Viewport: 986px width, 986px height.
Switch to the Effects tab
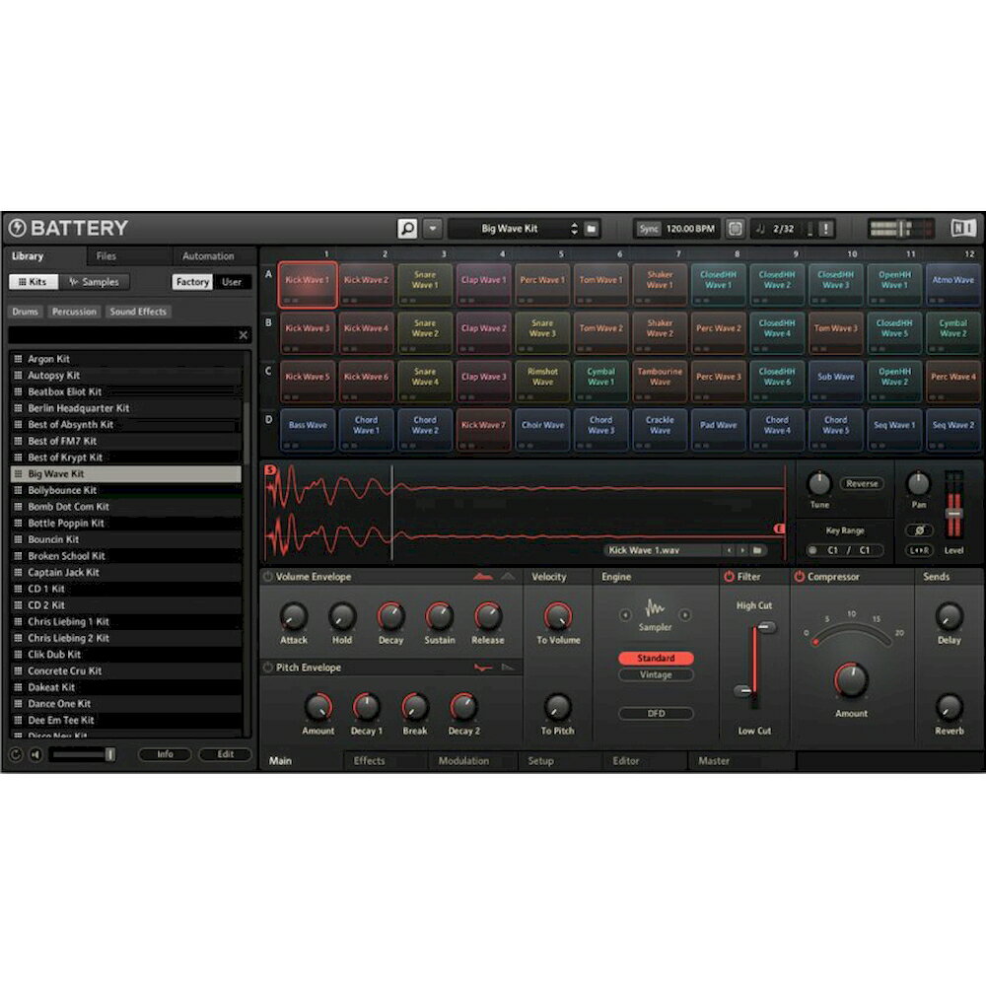pyautogui.click(x=370, y=760)
